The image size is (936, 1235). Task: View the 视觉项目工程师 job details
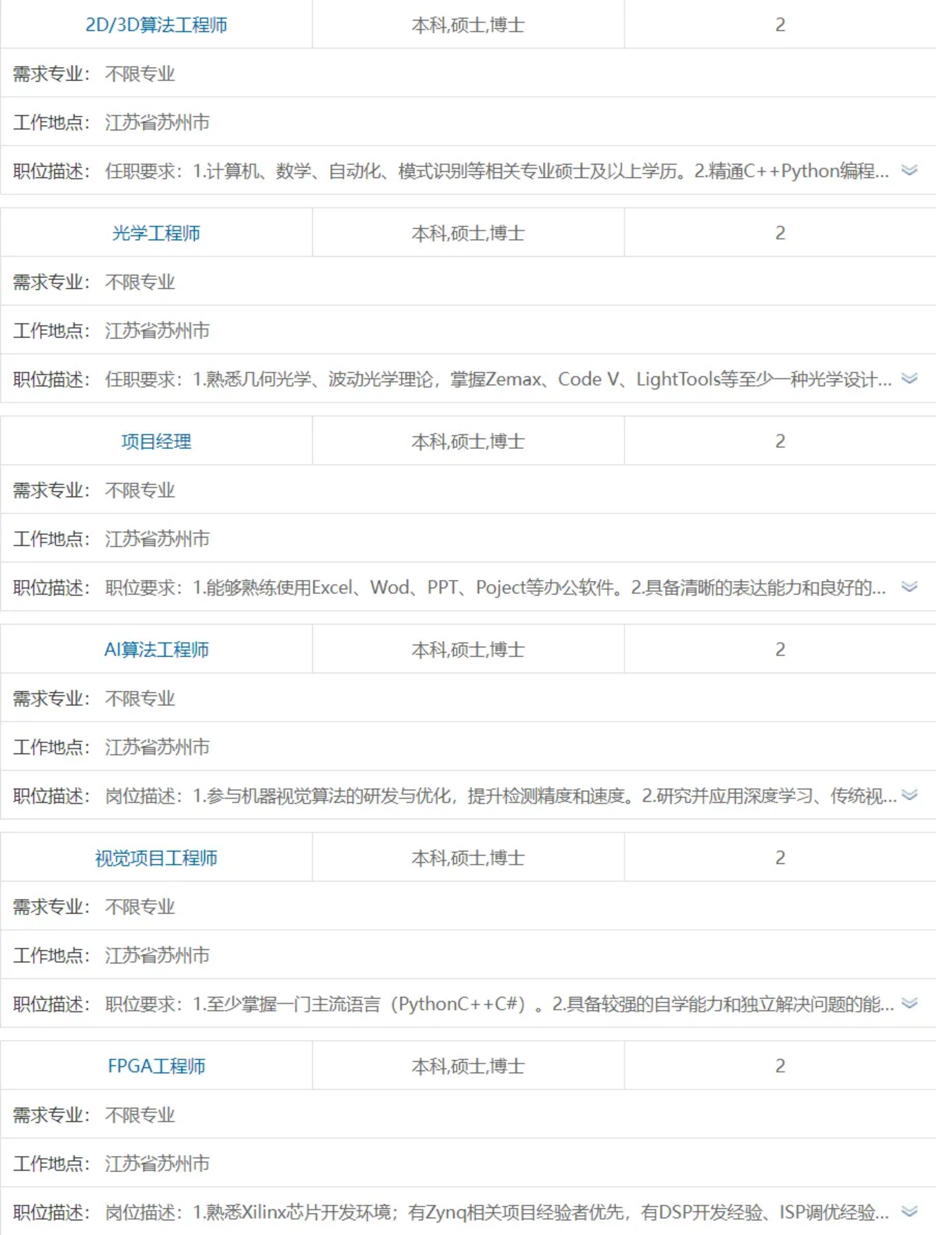[x=156, y=858]
